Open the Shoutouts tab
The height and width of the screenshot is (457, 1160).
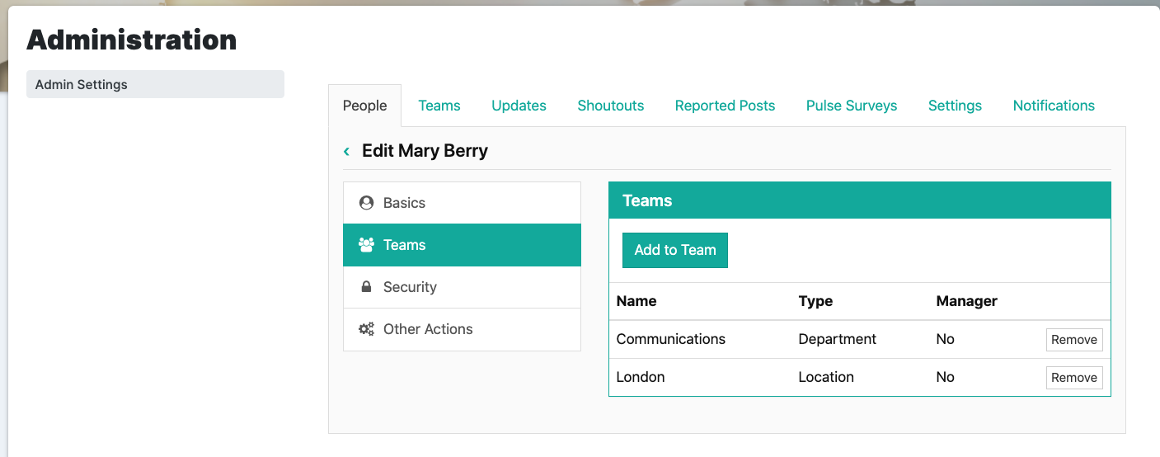tap(611, 106)
